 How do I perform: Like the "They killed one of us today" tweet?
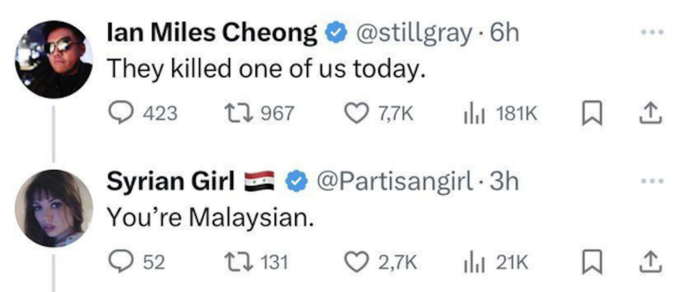coord(357,113)
